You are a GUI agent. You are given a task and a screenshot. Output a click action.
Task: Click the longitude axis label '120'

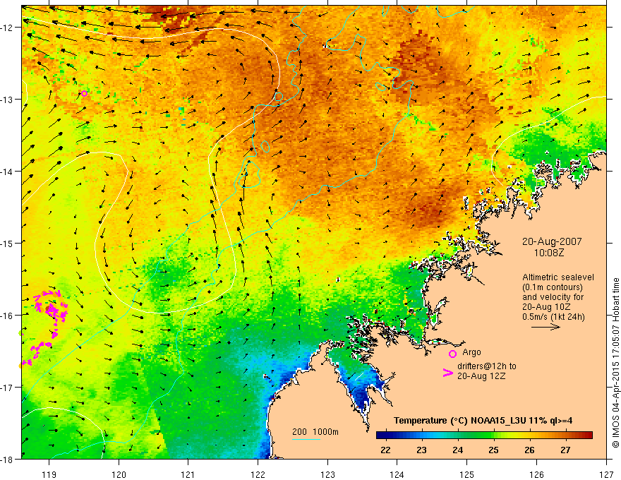[x=119, y=474]
